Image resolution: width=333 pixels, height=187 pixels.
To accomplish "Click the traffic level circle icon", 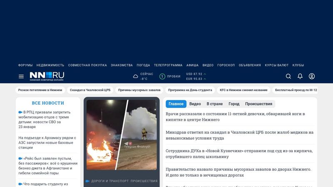I will [162, 76].
